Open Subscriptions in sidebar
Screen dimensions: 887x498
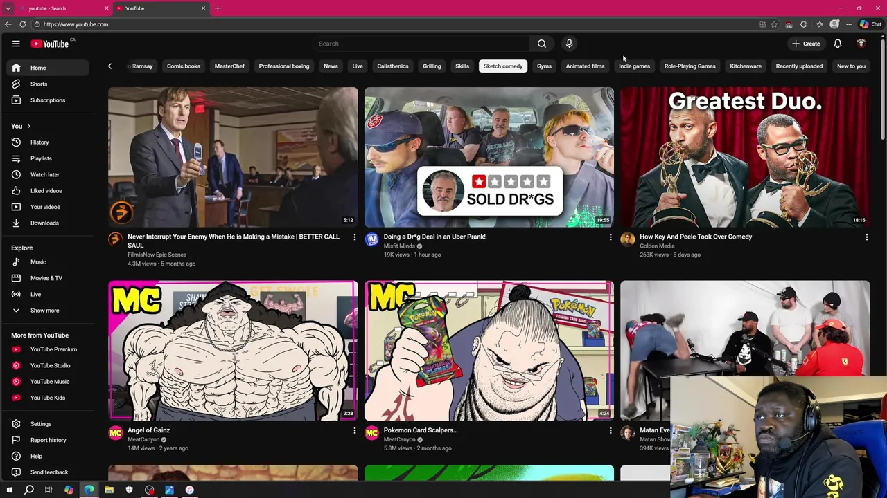(47, 100)
